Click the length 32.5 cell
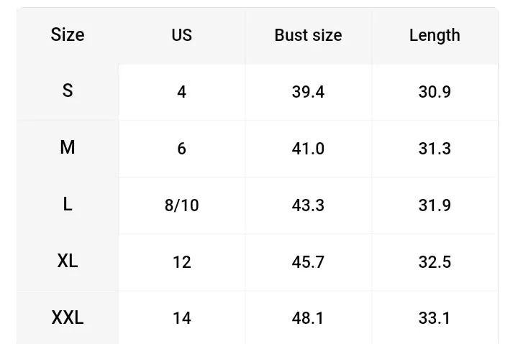 [435, 262]
